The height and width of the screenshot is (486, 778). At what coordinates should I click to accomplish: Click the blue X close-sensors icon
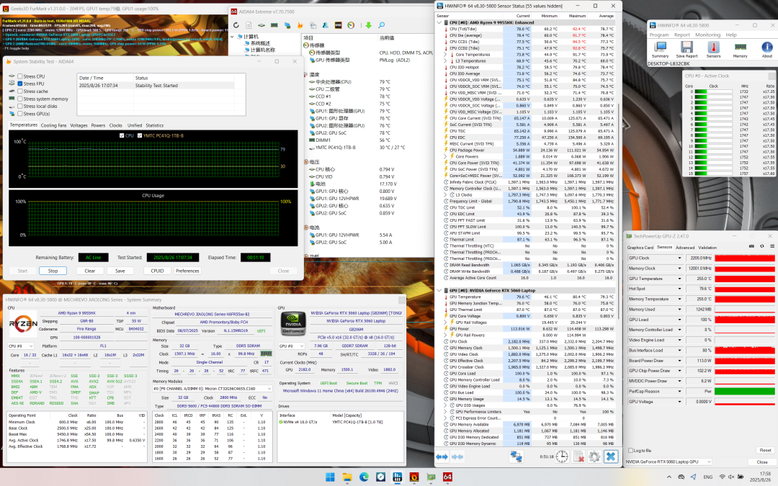611,456
